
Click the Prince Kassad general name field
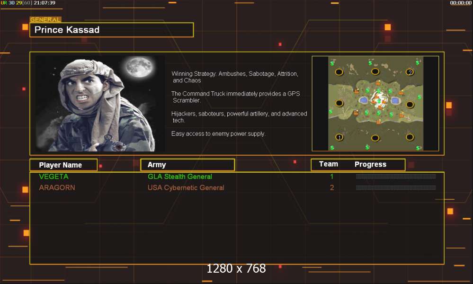click(111, 30)
